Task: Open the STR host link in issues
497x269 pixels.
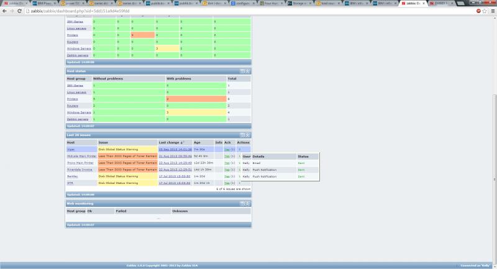Action: pos(70,183)
